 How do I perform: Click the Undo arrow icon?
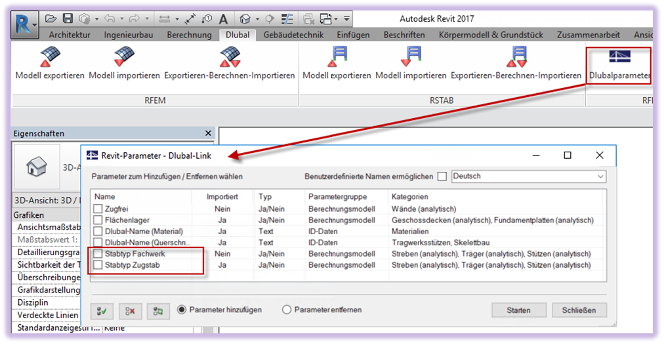110,18
